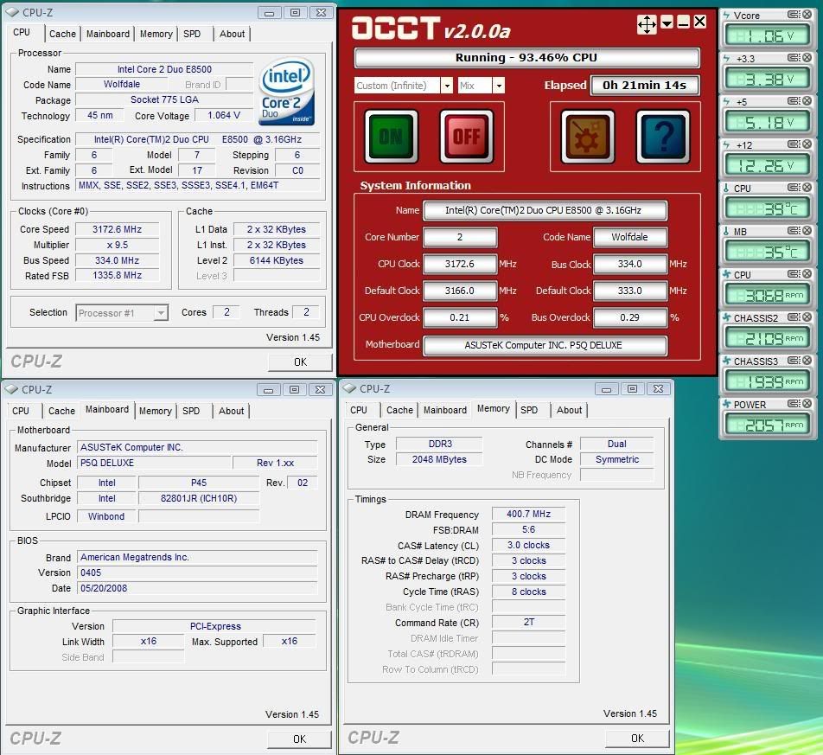Open settings icon on the MB gadget
Viewport: 823px width, 755px height.
point(794,231)
